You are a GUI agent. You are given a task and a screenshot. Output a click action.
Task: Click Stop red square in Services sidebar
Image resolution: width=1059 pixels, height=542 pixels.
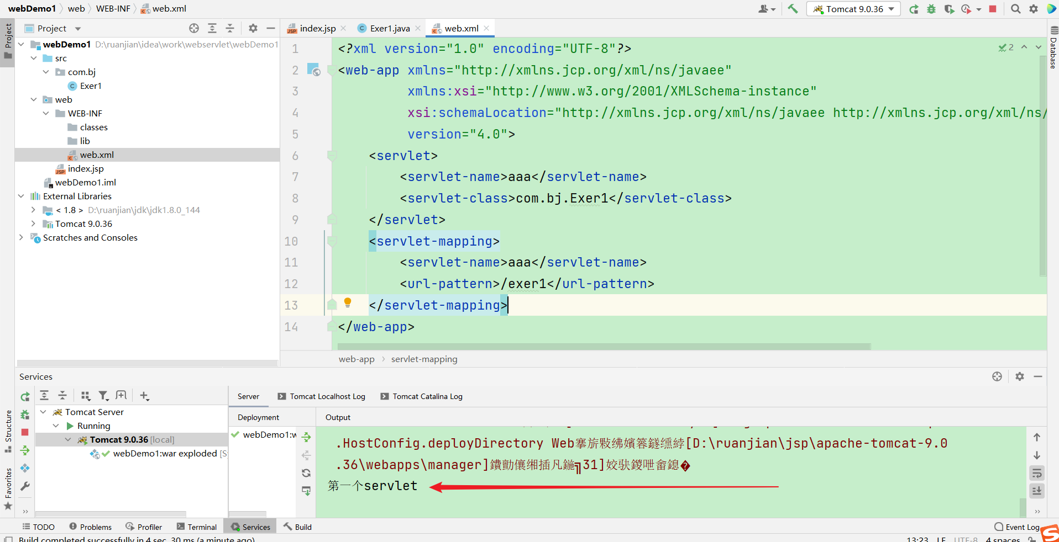tap(25, 432)
